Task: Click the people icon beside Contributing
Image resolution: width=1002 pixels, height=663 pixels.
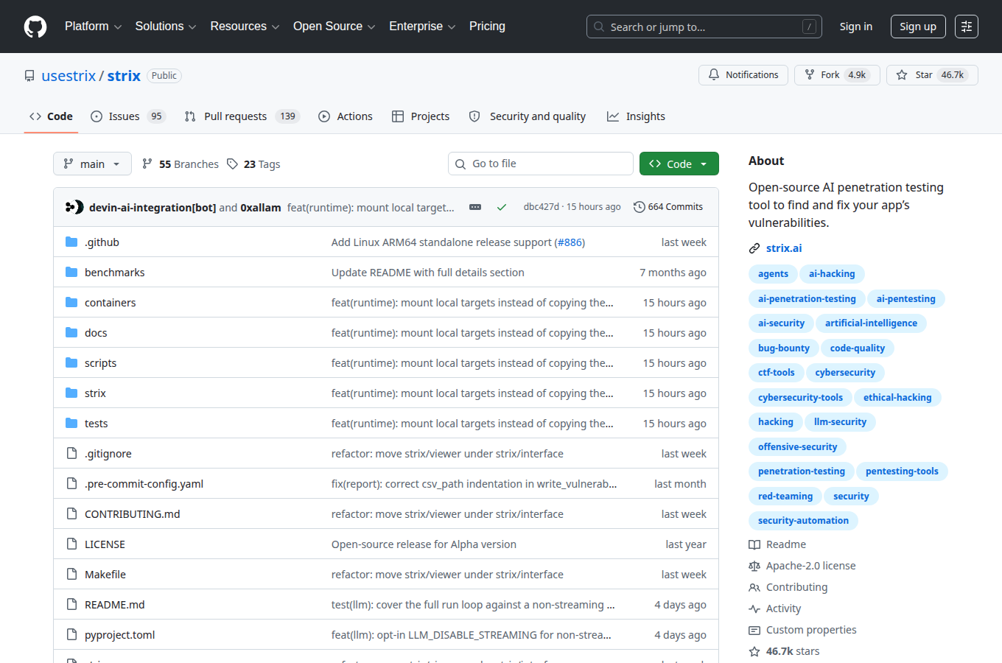Action: click(x=754, y=587)
